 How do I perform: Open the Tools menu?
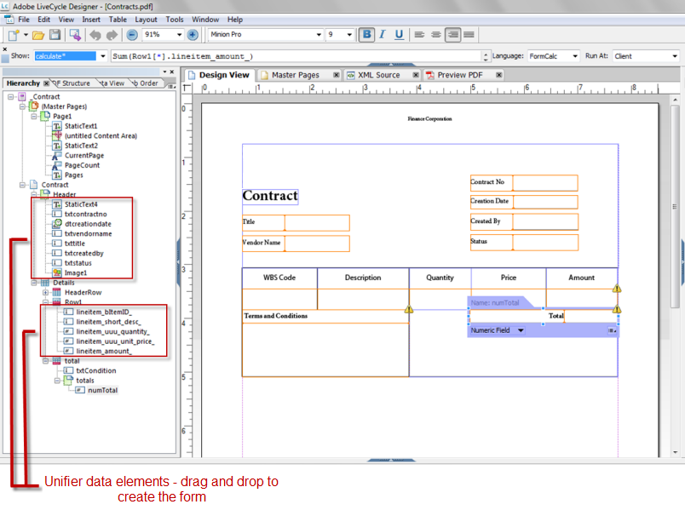coord(174,19)
